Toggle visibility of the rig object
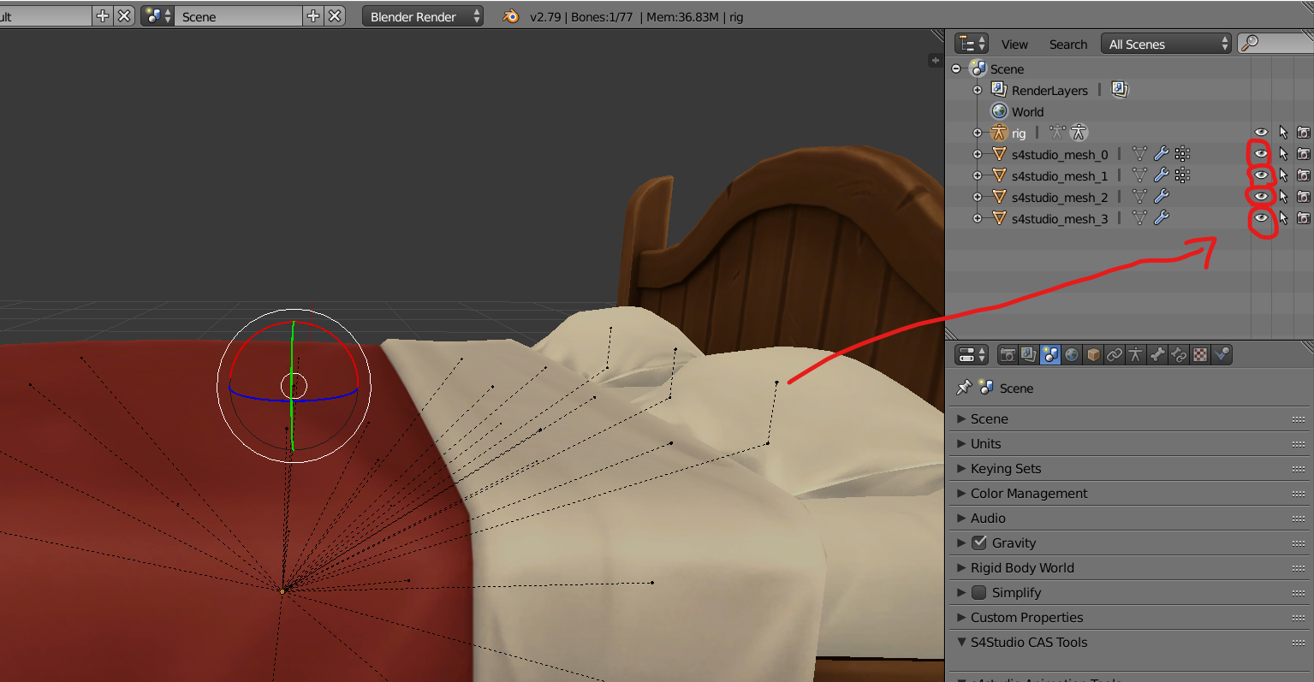Screen dimensions: 1314x682 click(1261, 133)
